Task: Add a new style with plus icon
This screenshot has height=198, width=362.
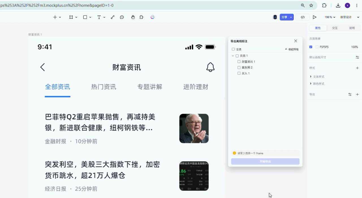Action: coord(357,68)
